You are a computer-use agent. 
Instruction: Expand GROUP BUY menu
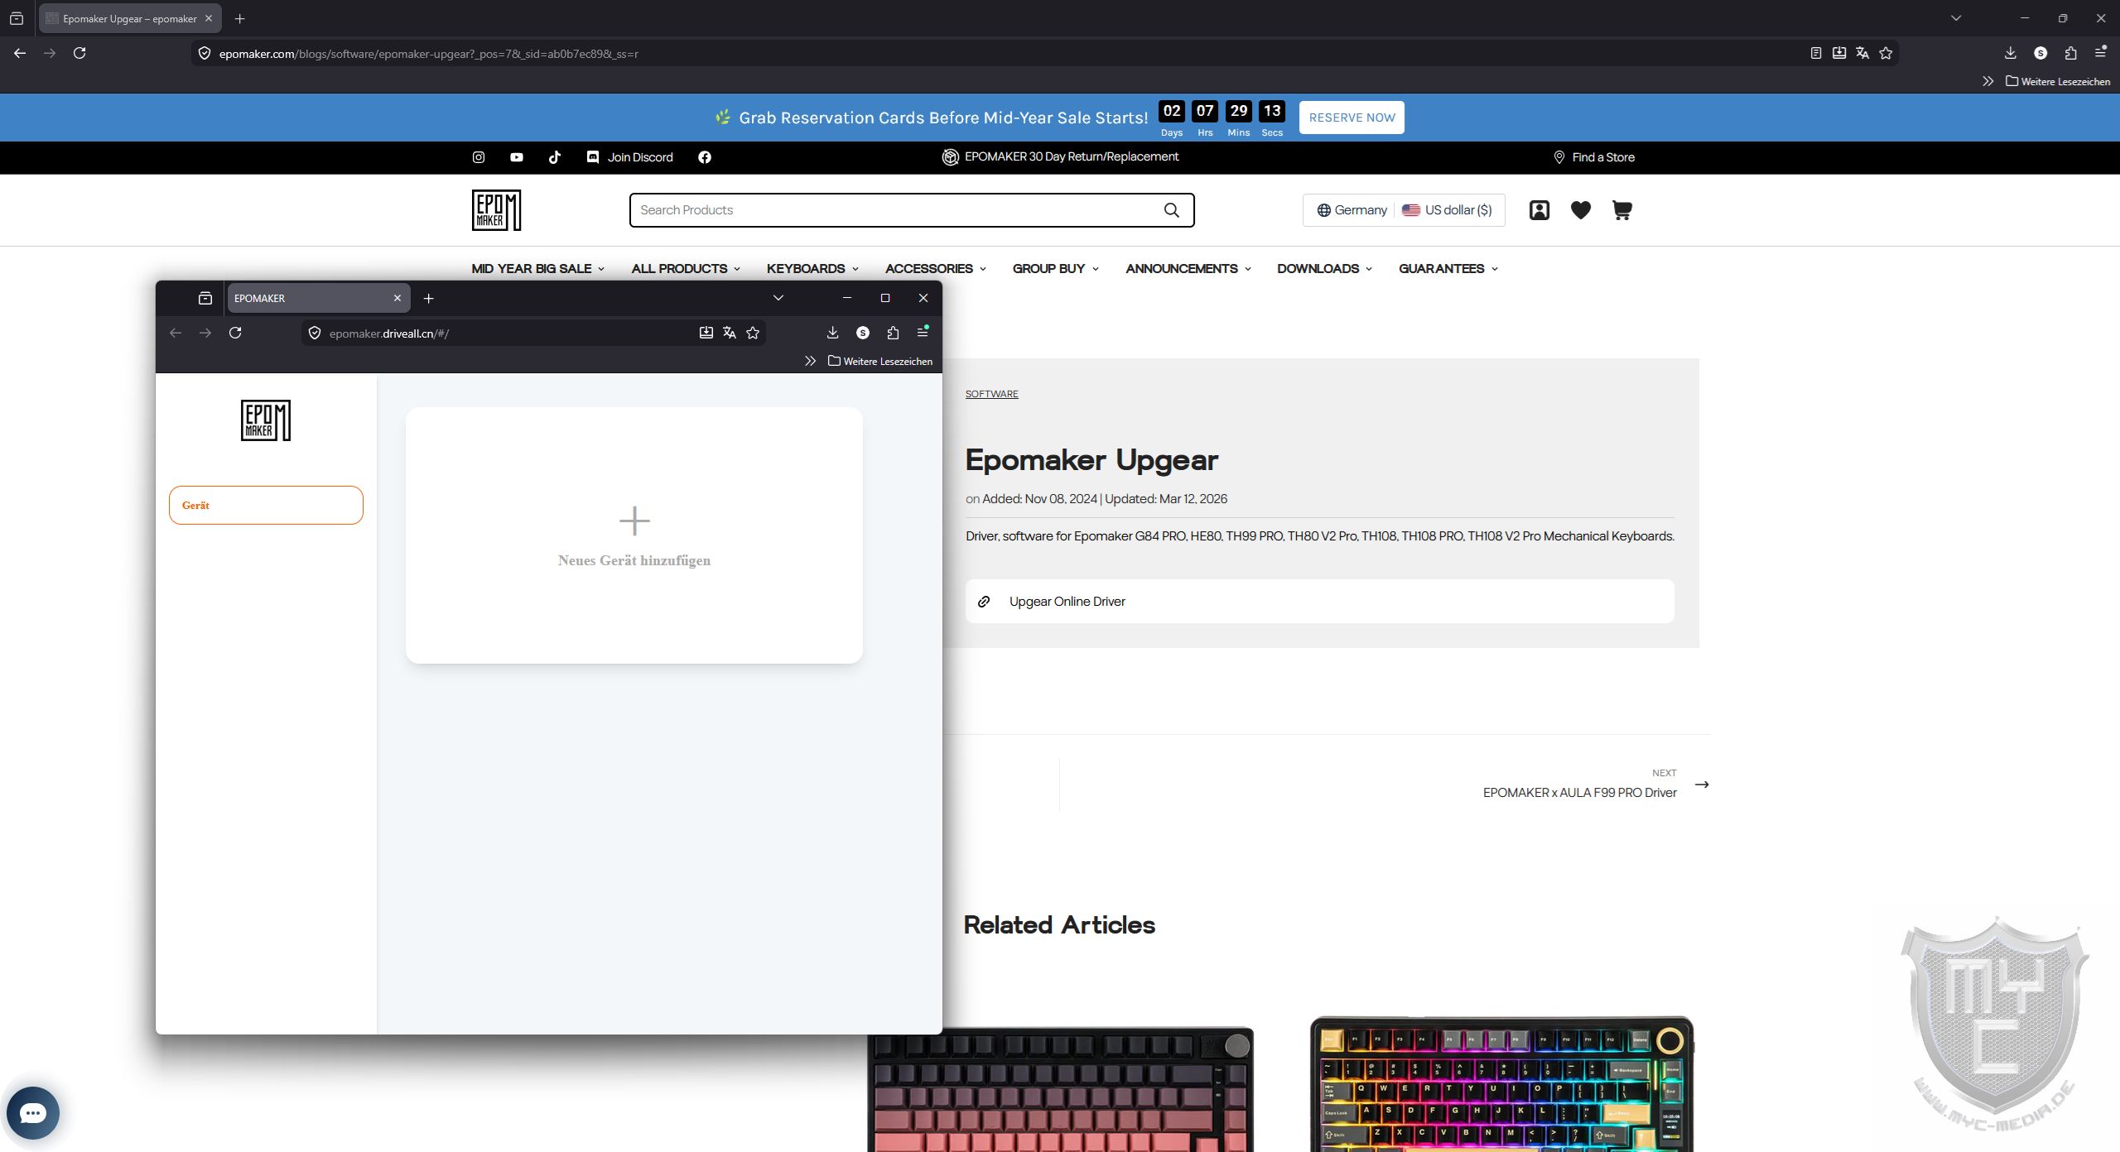click(1056, 269)
